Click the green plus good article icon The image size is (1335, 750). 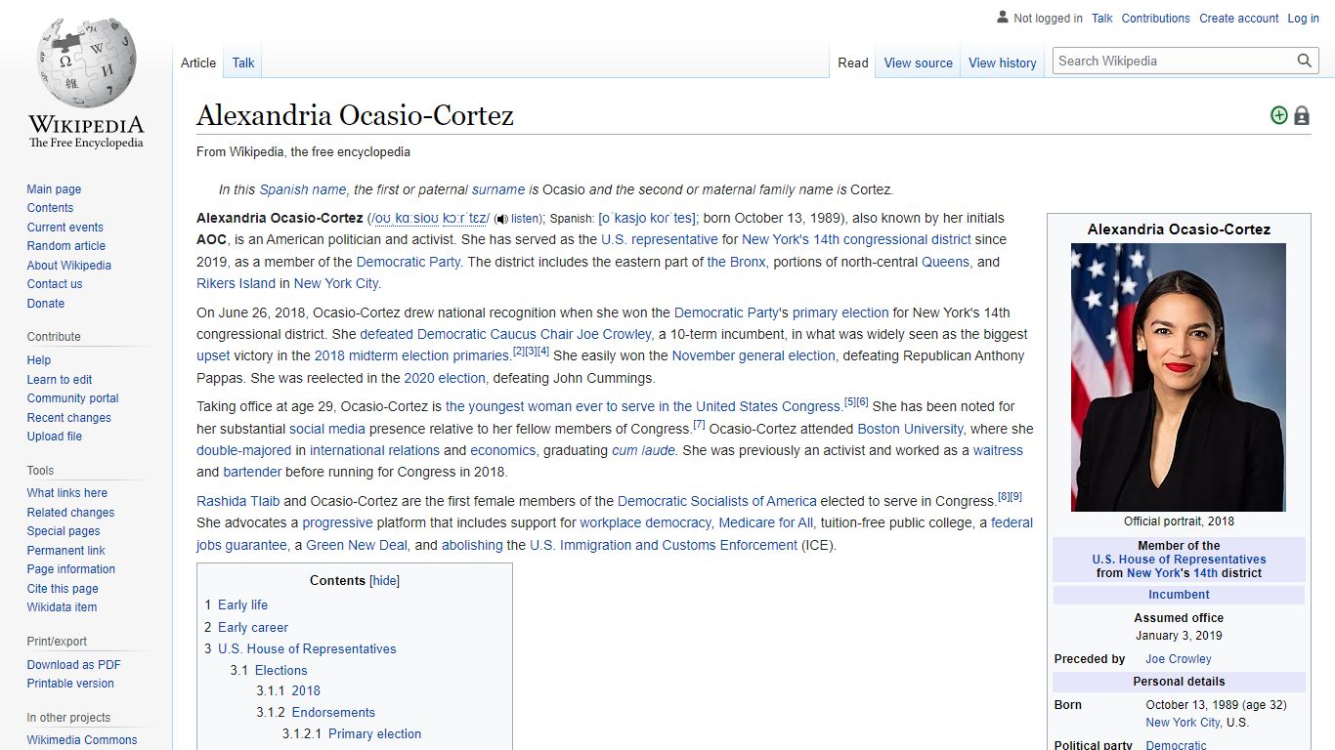pyautogui.click(x=1278, y=115)
